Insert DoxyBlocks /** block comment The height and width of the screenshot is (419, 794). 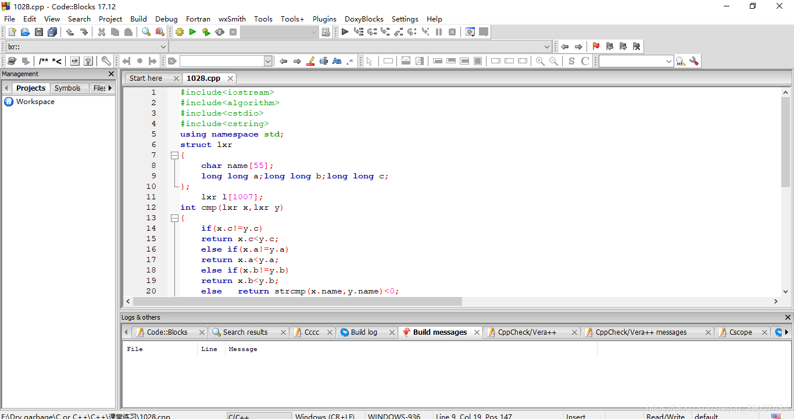(44, 61)
